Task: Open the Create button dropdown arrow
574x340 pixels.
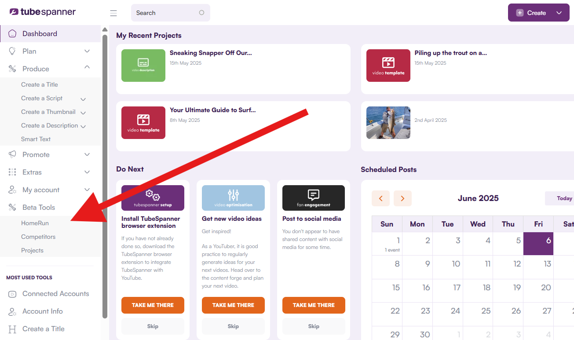Action: (x=559, y=13)
